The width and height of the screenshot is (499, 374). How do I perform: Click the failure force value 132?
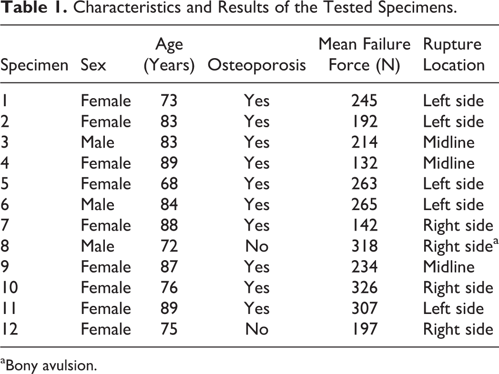coord(365,163)
